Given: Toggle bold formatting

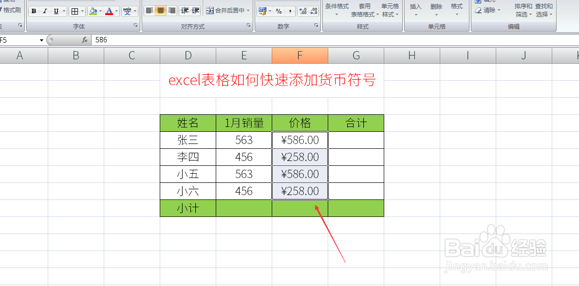Looking at the screenshot, I should [34, 11].
